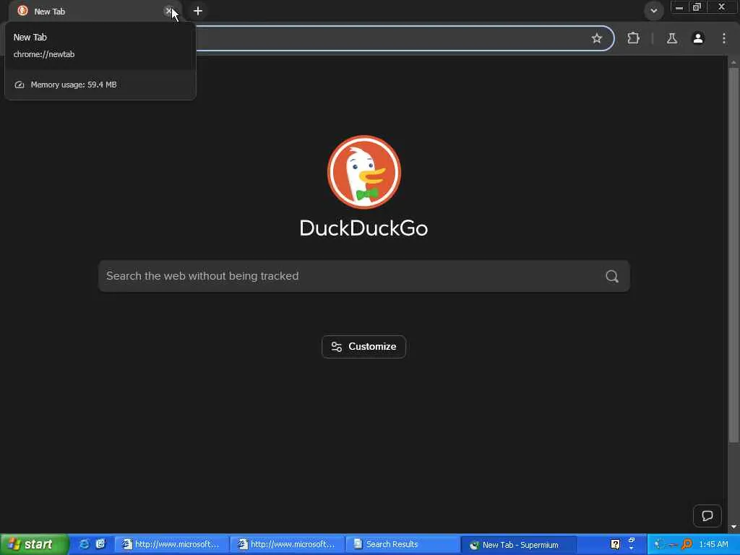This screenshot has width=740, height=555.
Task: Click the magnifier search icon in search box
Action: point(611,276)
